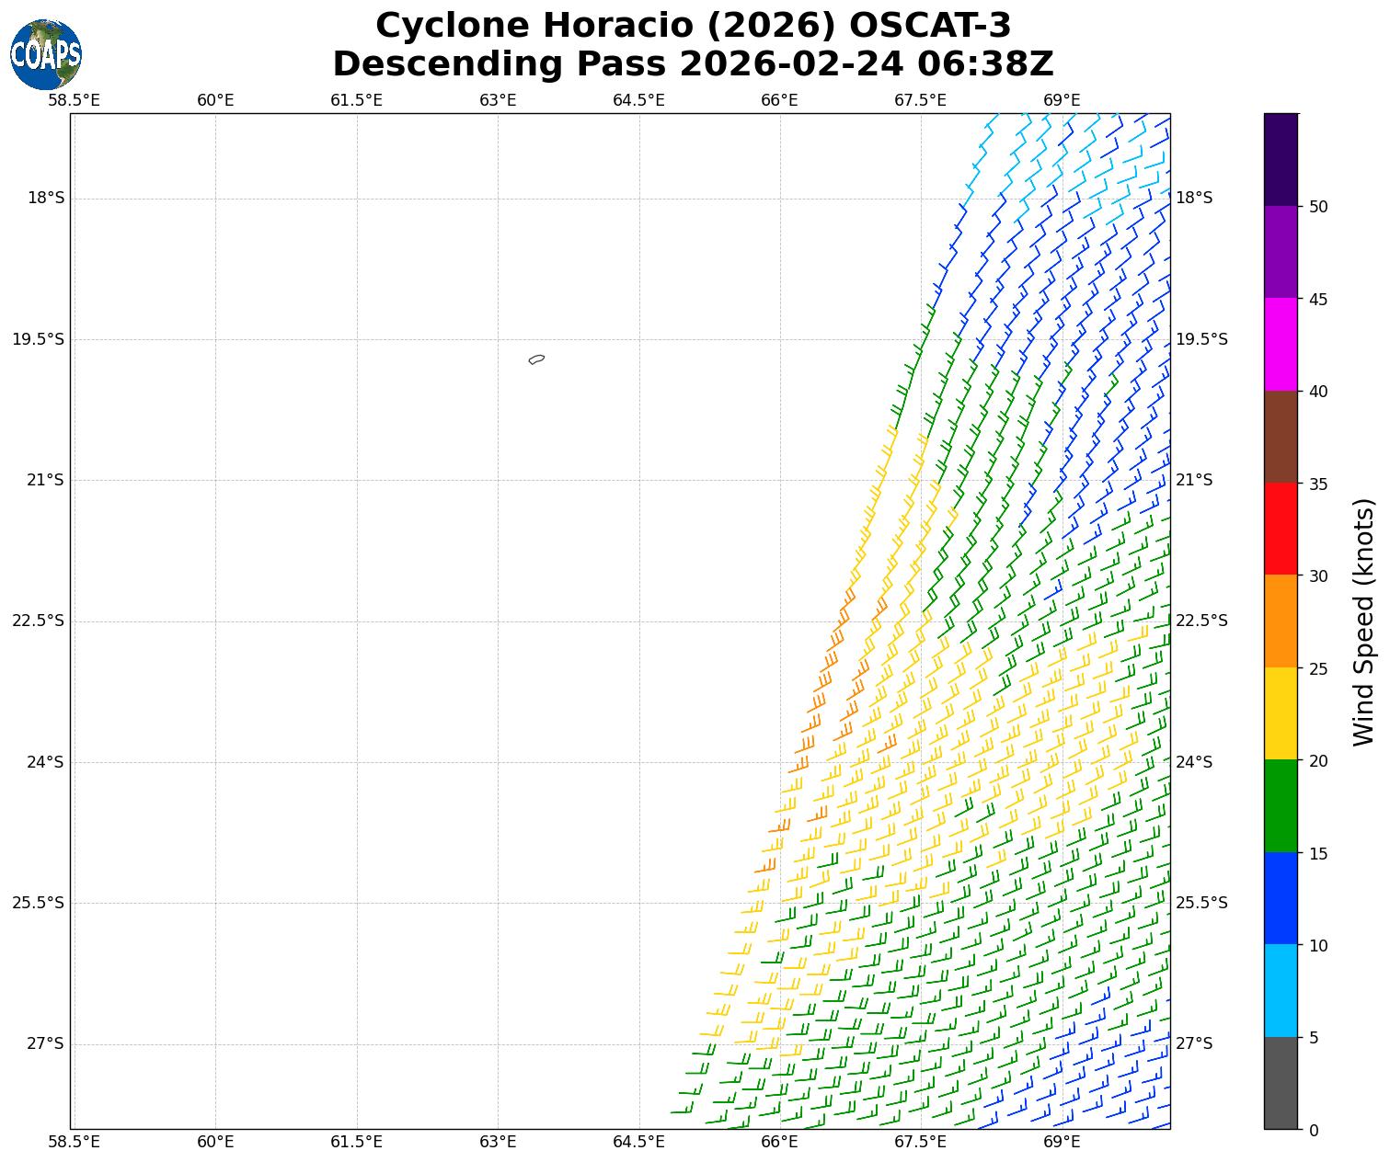
Task: Click the "Cyclone Horacio (2026) OSCAT-3" title line
Action: coord(693,26)
